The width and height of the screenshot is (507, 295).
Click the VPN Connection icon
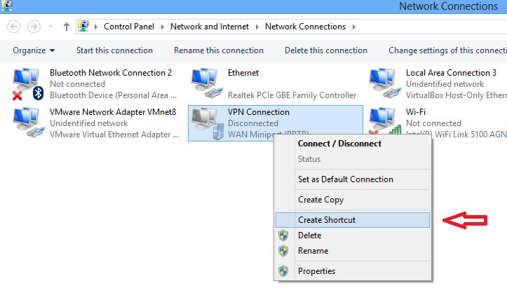coord(205,123)
